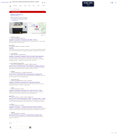Viewport: 119px width, 134px height.
Task: Open the Chamber of Commerce Intellitech result
Action: coord(23,40)
